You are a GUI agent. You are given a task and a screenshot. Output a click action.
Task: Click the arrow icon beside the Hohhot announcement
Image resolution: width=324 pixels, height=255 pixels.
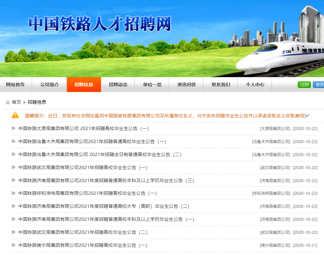click(x=13, y=193)
